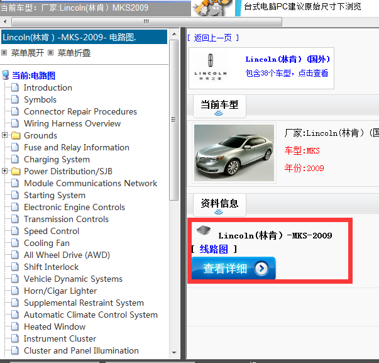Click tree panel scroll up arrow
Image resolution: width=379 pixels, height=363 pixels.
pos(174,34)
